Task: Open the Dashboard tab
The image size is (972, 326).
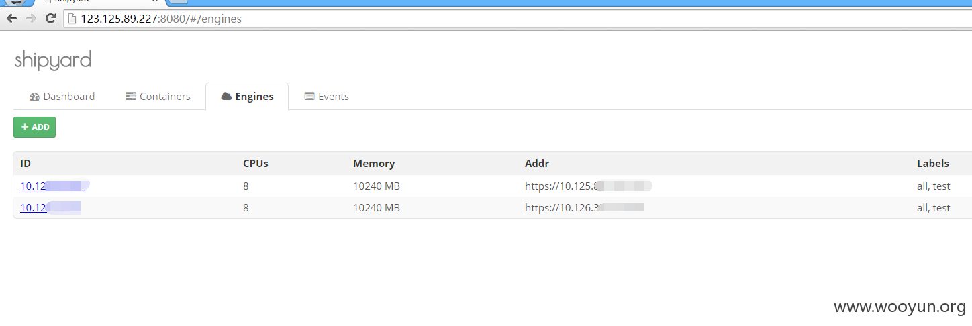Action: pyautogui.click(x=62, y=97)
